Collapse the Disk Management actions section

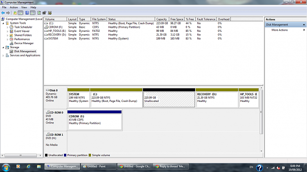(304, 24)
